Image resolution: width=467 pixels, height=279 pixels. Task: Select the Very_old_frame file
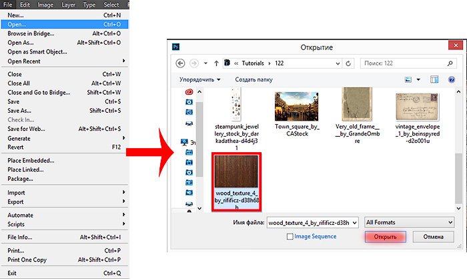pyautogui.click(x=357, y=115)
